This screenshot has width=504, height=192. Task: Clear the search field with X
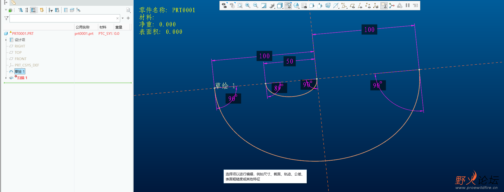point(117,18)
